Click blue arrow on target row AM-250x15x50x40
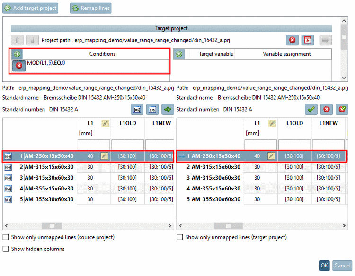The image size is (355, 276). tap(182, 156)
